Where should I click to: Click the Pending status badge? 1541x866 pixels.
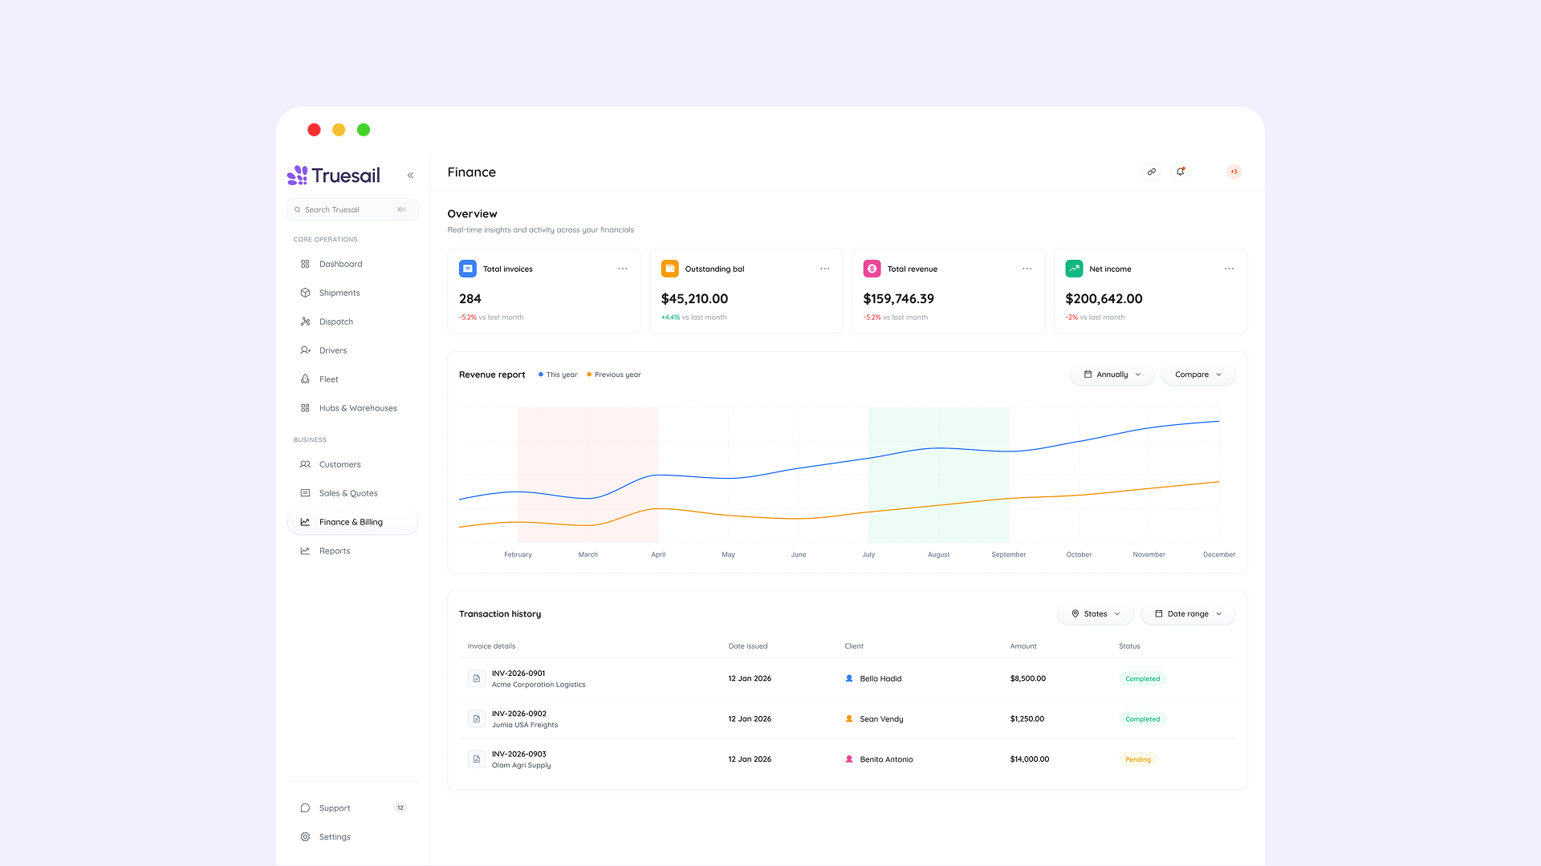coord(1137,759)
